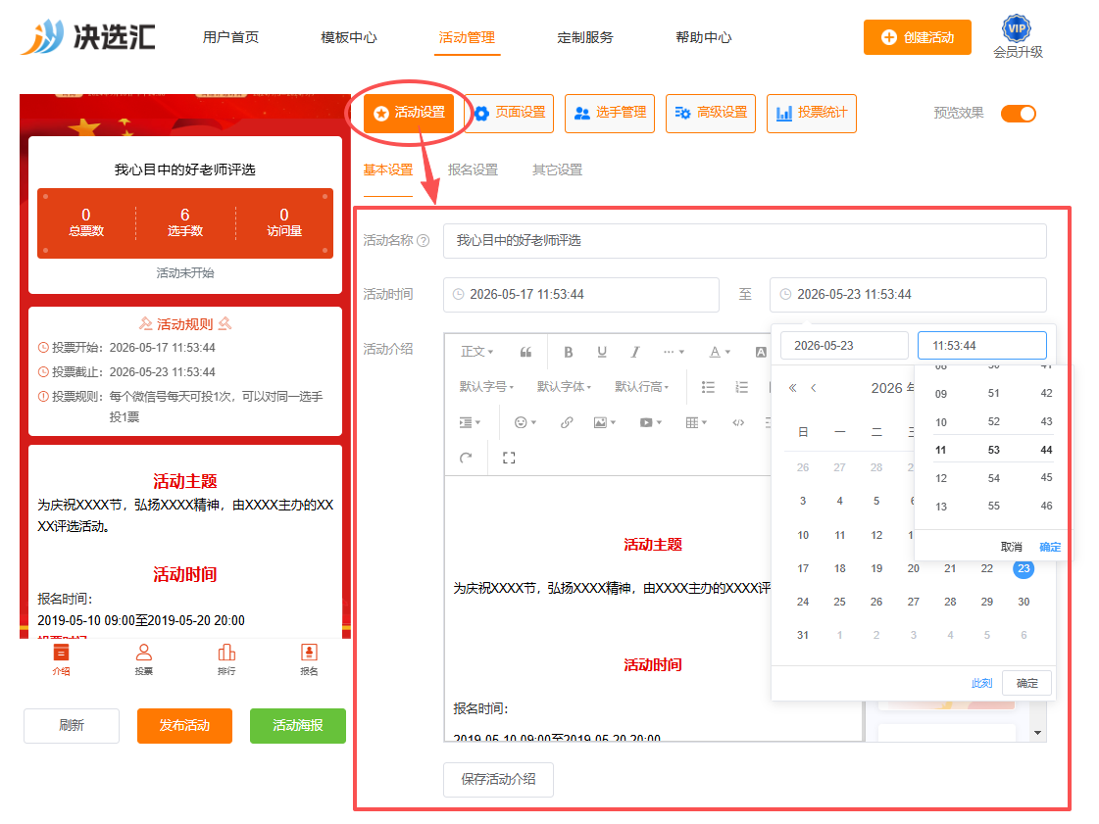1099x824 pixels.
Task: Click the 活动名称 input field
Action: [x=744, y=241]
